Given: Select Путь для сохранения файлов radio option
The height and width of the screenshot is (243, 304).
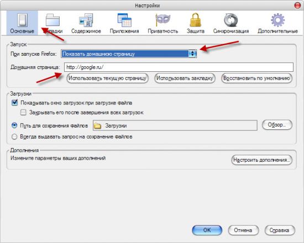Looking at the screenshot, I should click(14, 125).
